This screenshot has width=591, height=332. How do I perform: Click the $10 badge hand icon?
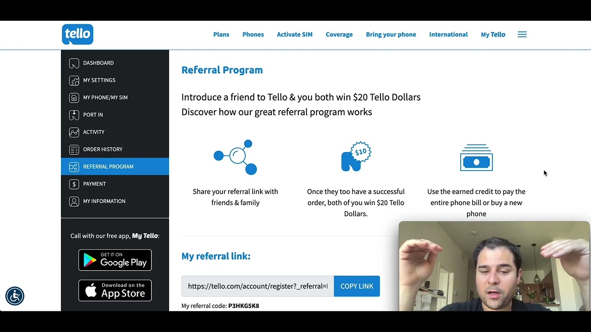tap(356, 157)
